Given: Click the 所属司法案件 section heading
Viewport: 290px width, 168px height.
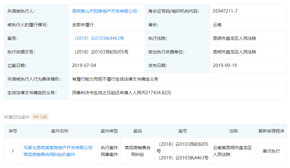Looking at the screenshot, I should point(17,117).
